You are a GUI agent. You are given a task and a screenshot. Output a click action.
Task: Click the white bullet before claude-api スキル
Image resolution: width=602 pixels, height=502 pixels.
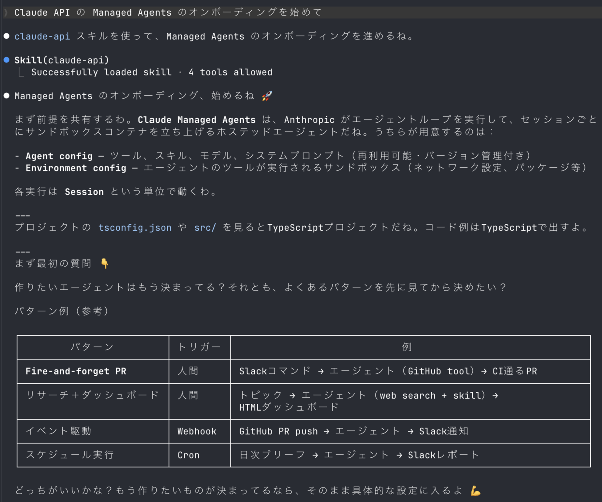pyautogui.click(x=7, y=36)
